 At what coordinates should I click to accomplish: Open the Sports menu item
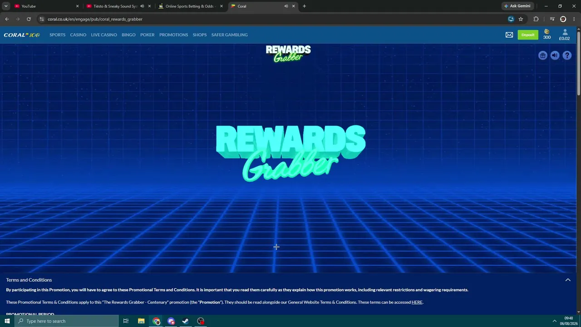(x=58, y=35)
